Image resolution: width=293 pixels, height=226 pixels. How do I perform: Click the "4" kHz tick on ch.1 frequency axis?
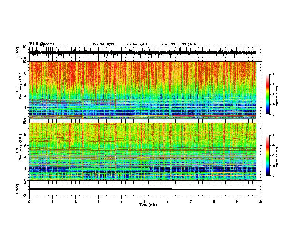point(26,96)
